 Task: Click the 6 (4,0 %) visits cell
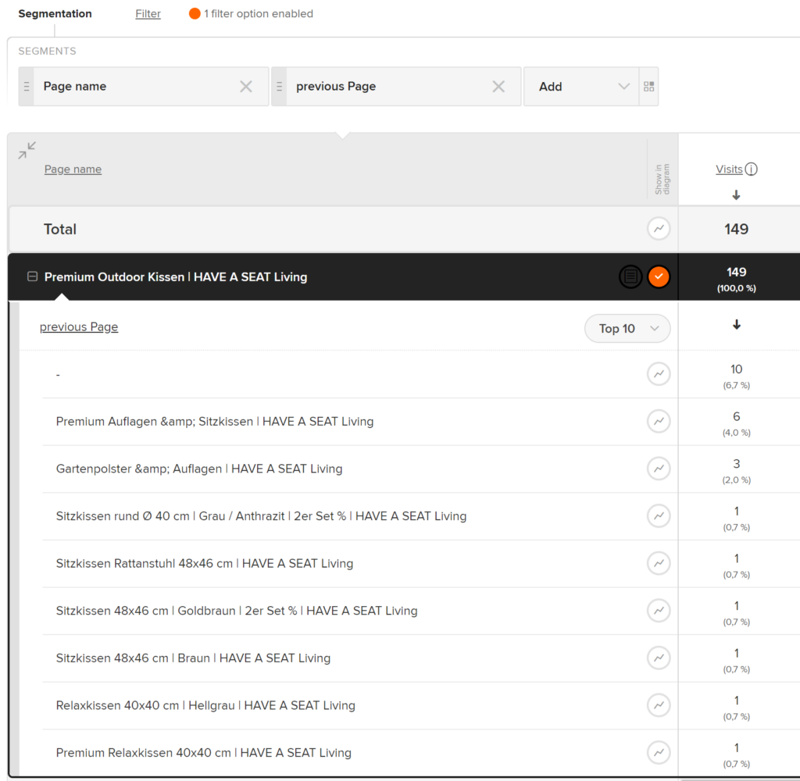(736, 423)
